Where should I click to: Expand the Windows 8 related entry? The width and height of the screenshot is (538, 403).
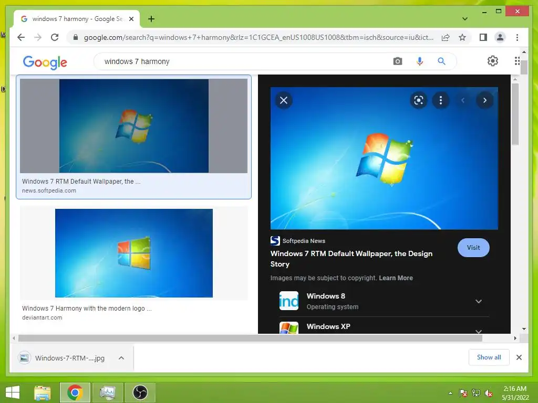pyautogui.click(x=479, y=301)
